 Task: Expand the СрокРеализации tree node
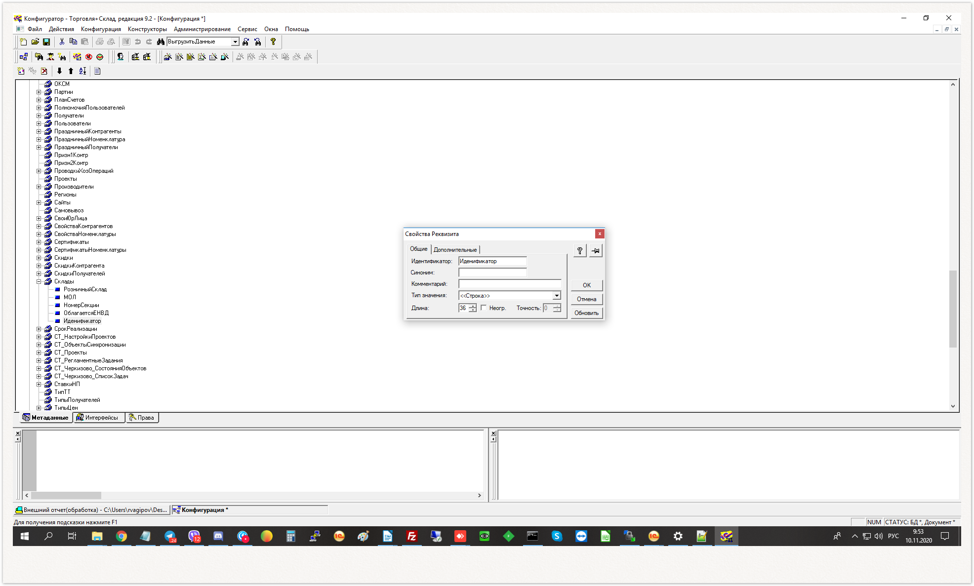[x=39, y=329]
